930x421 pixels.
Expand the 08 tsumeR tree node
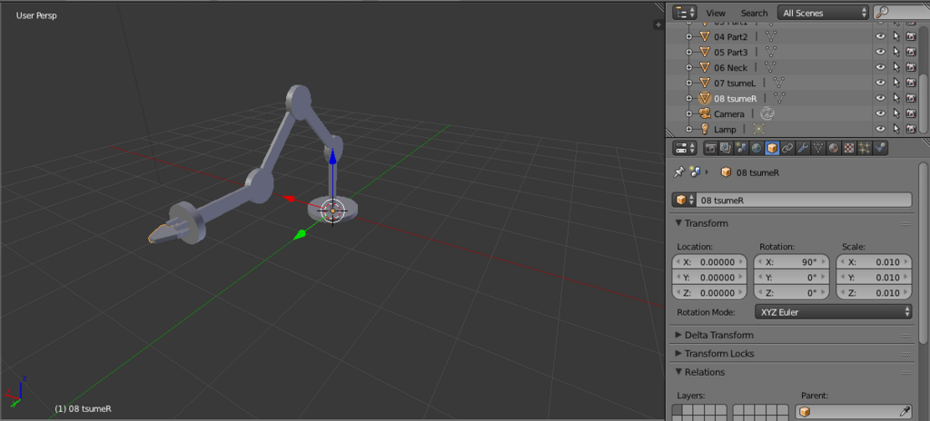click(689, 98)
